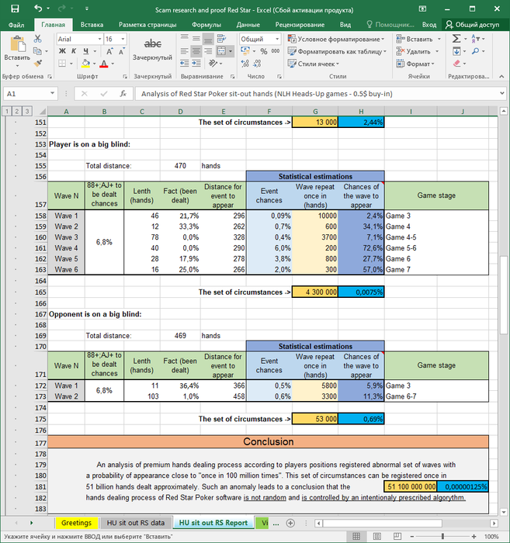This screenshot has width=510, height=543.
Task: Click the Wrap Text icon
Action: pyautogui.click(x=221, y=39)
